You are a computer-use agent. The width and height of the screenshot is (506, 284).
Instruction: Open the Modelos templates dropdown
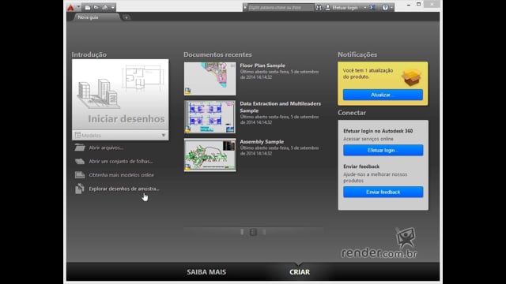point(120,135)
